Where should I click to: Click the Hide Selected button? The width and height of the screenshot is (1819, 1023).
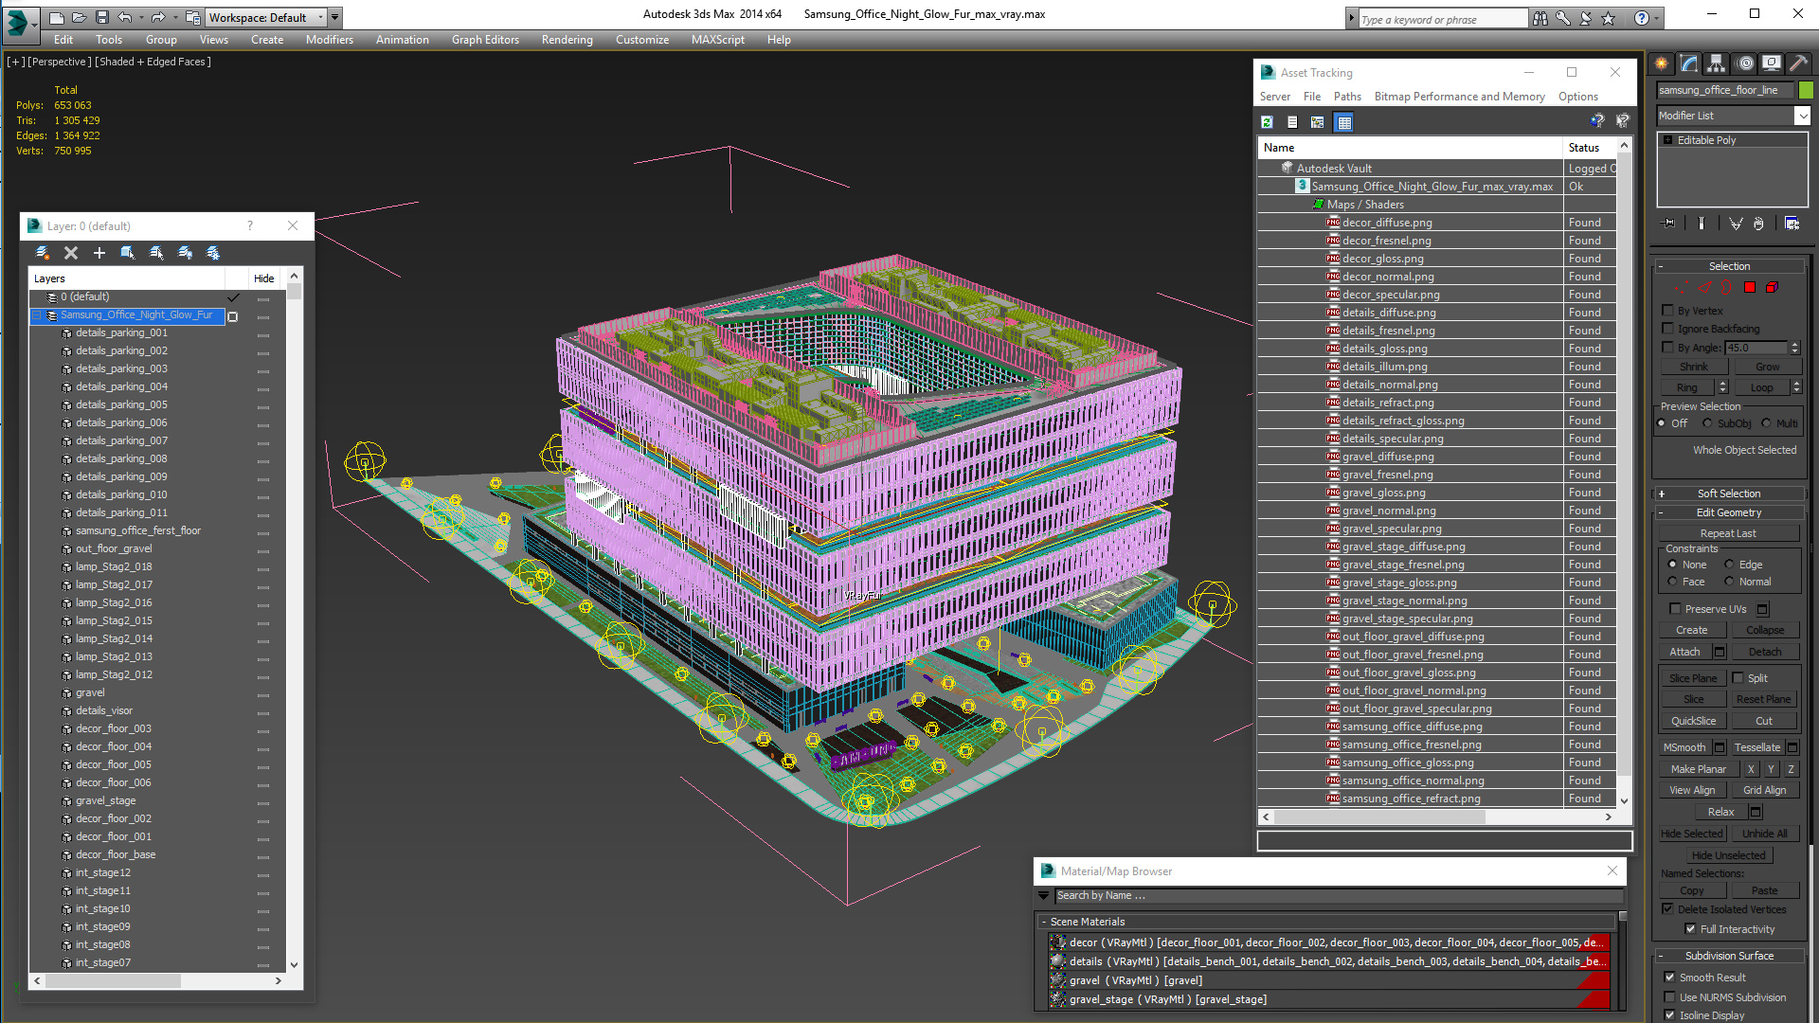1692,834
